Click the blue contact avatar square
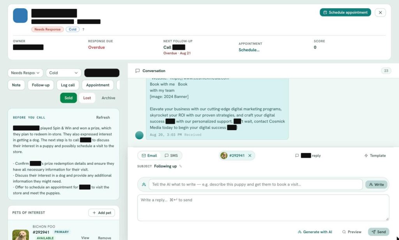 coord(20,16)
